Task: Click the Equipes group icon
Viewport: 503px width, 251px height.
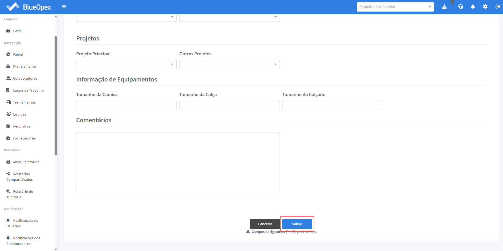Action: tap(9, 114)
